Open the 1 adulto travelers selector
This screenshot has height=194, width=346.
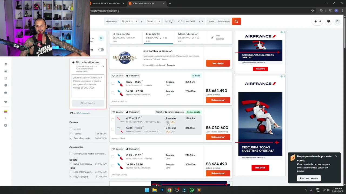click(x=211, y=22)
